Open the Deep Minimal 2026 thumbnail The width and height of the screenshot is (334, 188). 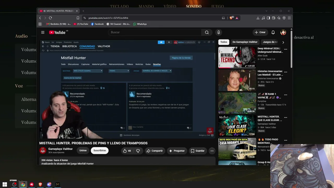pos(237,57)
